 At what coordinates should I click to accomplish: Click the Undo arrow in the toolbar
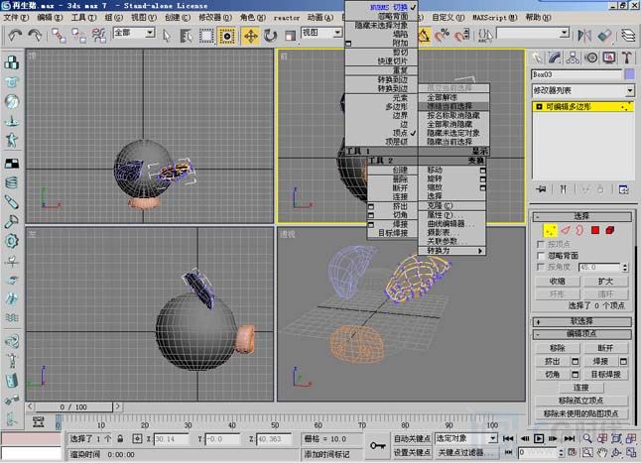[15, 36]
